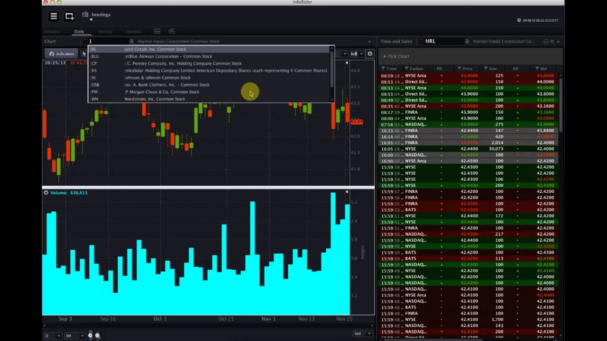Click the 08:59:18 NYSE Arca trade row
Viewport: 607px width, 341px height.
pos(469,76)
